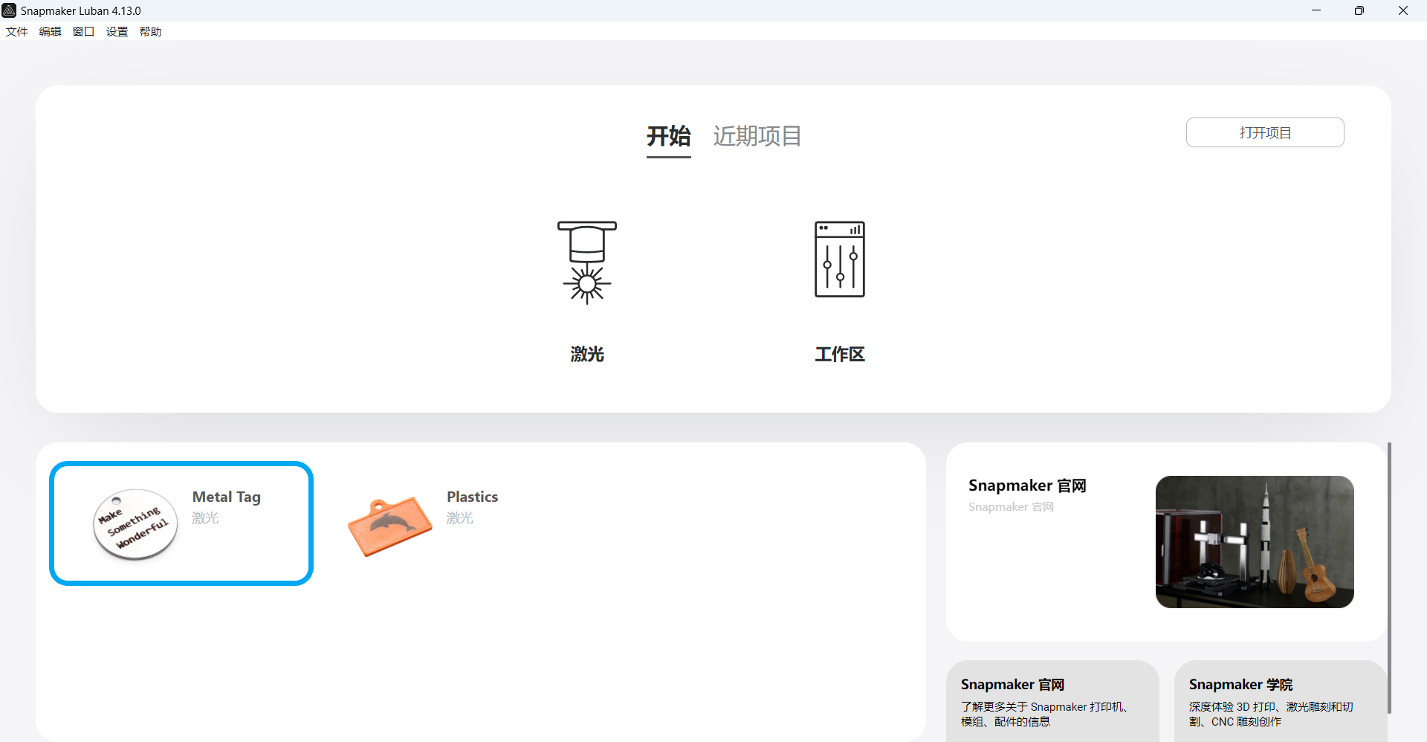Click the Snapmaker Luban app logo
Viewport: 1427px width, 742px height.
pyautogui.click(x=9, y=10)
